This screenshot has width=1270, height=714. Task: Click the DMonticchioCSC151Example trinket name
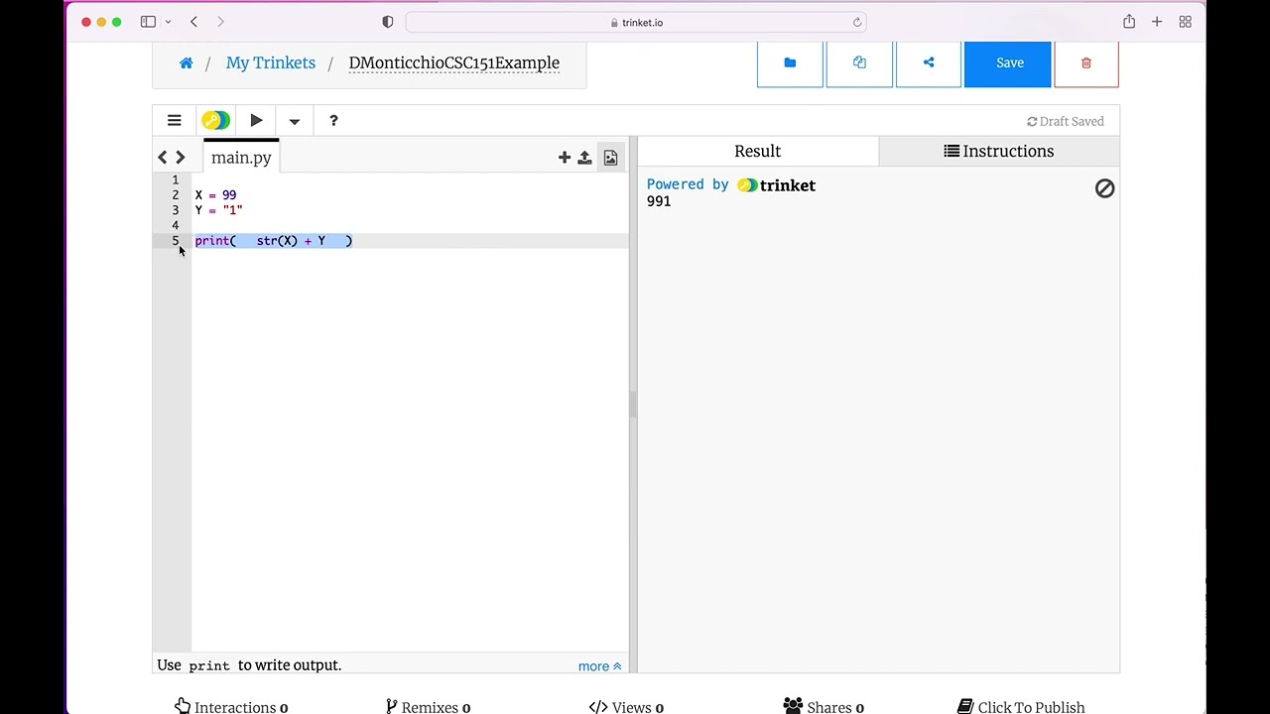[x=454, y=62]
